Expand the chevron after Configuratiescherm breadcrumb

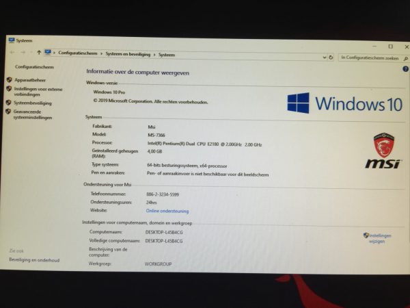[x=101, y=53]
